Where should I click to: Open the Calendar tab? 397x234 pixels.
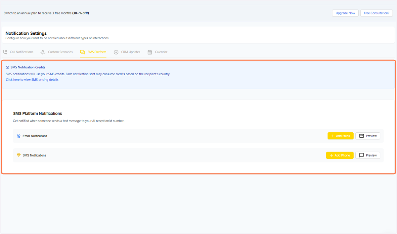(157, 52)
